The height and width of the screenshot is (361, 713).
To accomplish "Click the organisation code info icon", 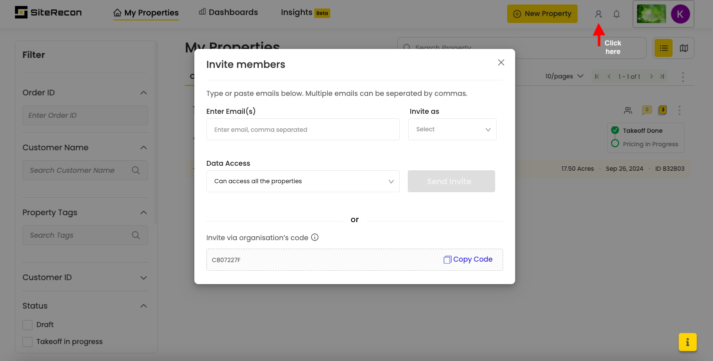I will (x=315, y=238).
